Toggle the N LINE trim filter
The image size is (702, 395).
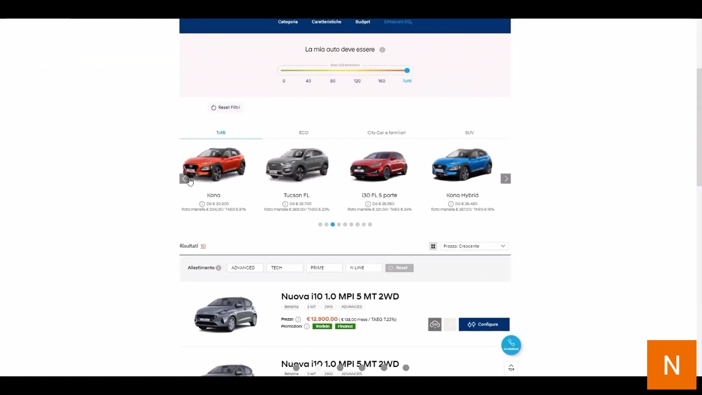(x=364, y=268)
